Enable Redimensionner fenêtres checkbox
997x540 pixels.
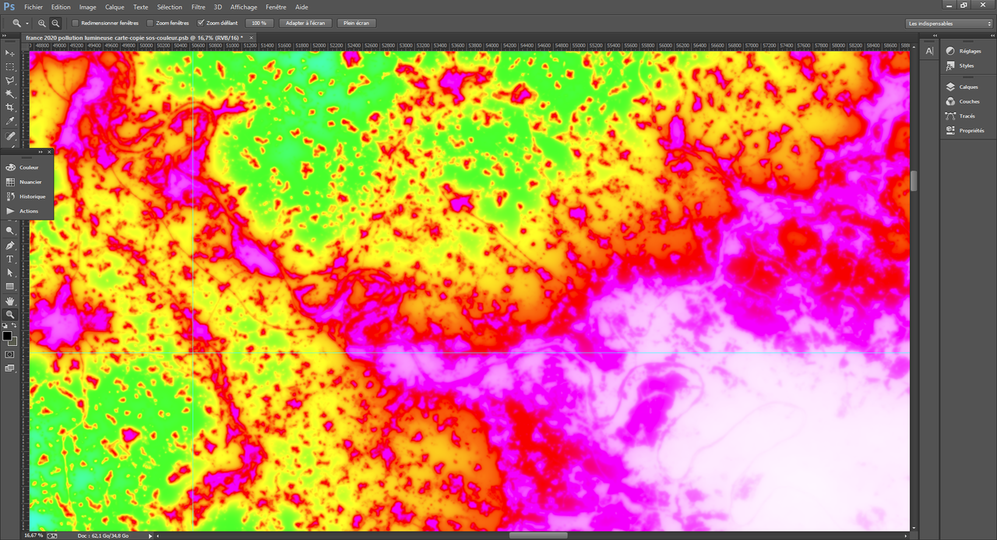tap(76, 23)
